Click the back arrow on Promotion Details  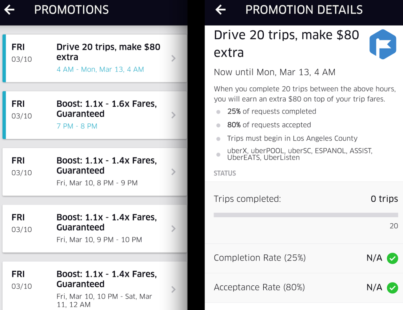tap(220, 10)
